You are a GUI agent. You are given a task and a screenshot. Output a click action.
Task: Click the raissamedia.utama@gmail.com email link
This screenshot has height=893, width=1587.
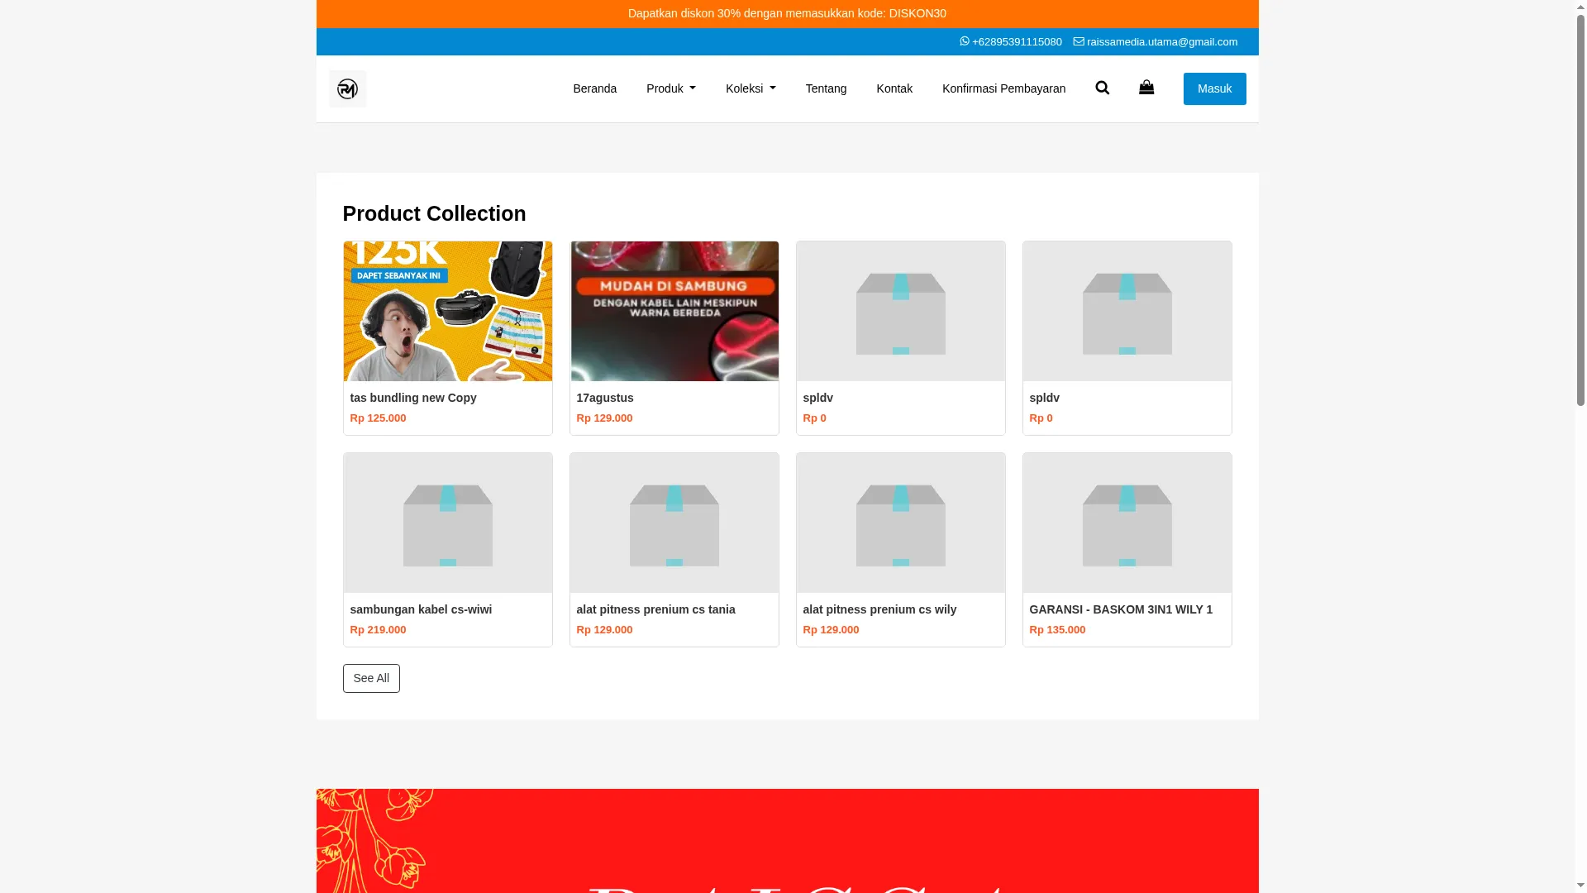coord(1155,41)
